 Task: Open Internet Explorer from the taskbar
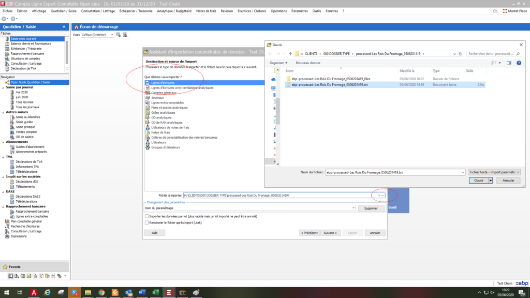click(x=47, y=293)
